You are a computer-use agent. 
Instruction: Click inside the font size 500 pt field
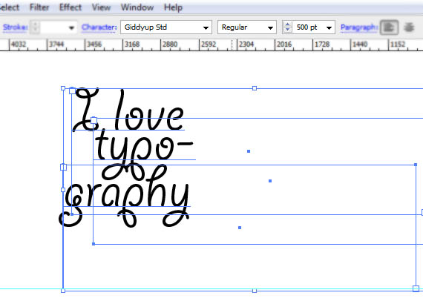(x=307, y=27)
